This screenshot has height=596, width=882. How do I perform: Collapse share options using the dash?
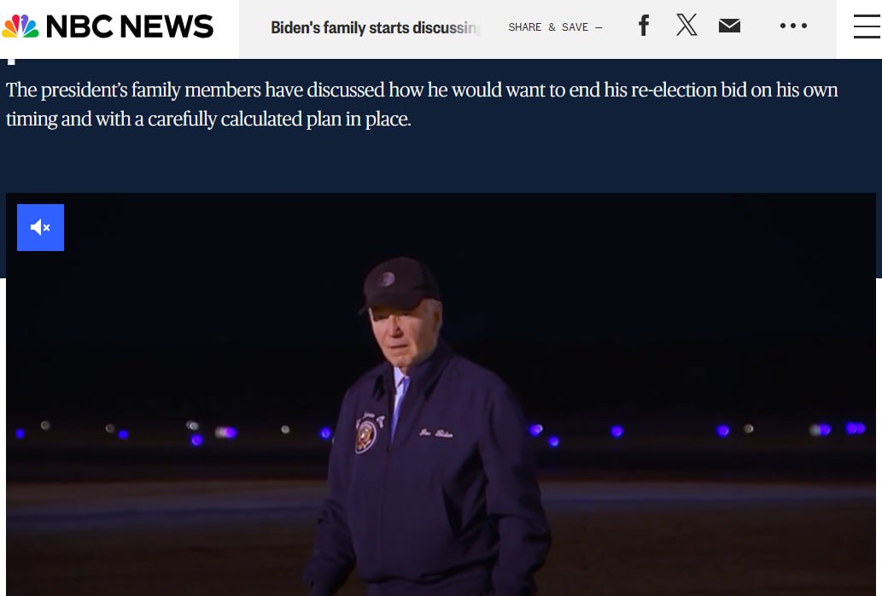pyautogui.click(x=599, y=27)
